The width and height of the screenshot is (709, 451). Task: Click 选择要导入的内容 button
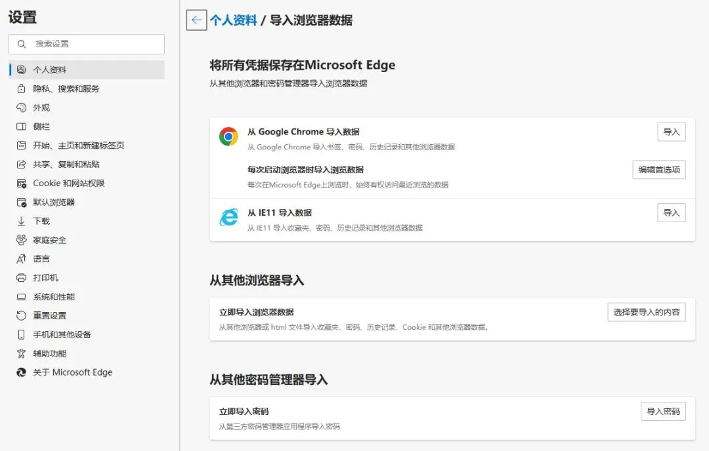pyautogui.click(x=647, y=312)
